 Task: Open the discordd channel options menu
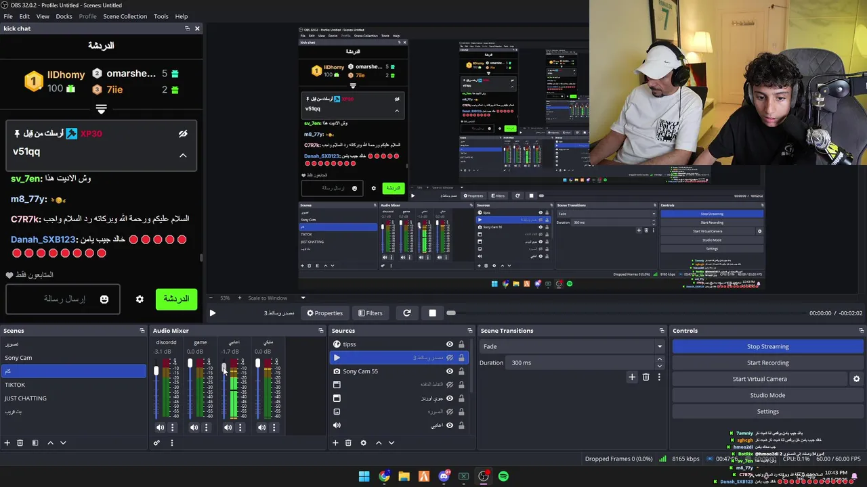pos(172,427)
